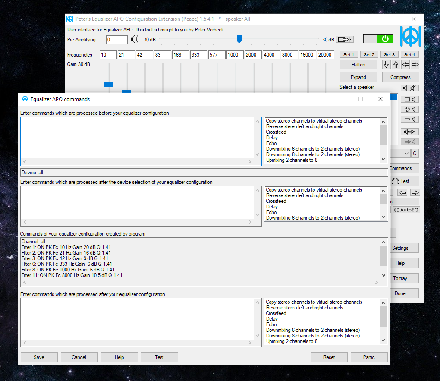Cancel the Equalizer APO commands dialog

[79, 357]
